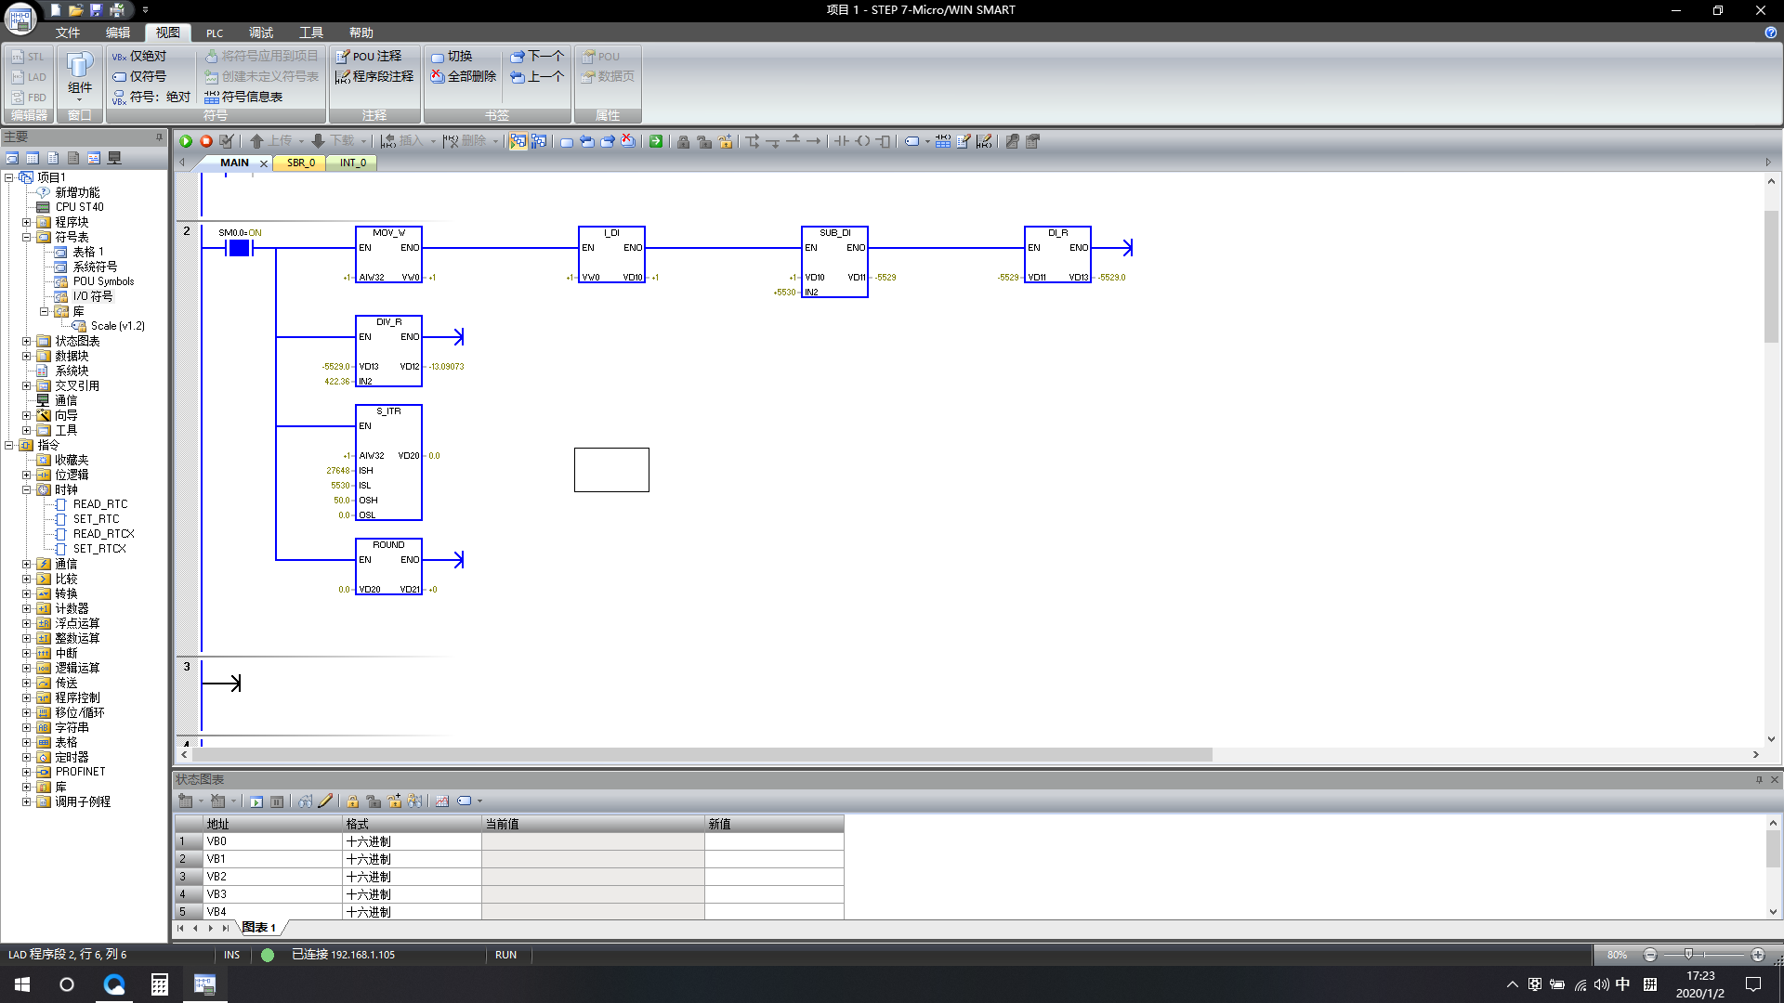1784x1003 pixels.
Task: Toggle program segment comments
Action: tap(374, 76)
